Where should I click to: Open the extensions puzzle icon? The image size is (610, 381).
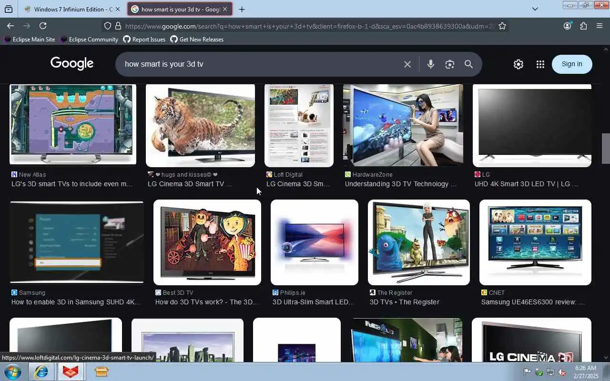[583, 26]
